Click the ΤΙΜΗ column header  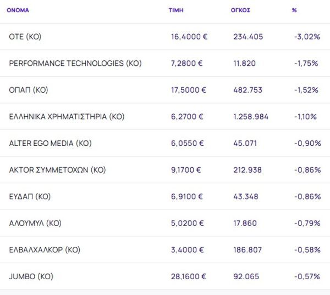(176, 10)
